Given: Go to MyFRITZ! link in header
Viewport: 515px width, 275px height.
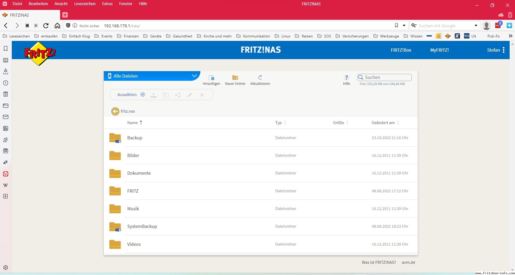Looking at the screenshot, I should [x=439, y=50].
